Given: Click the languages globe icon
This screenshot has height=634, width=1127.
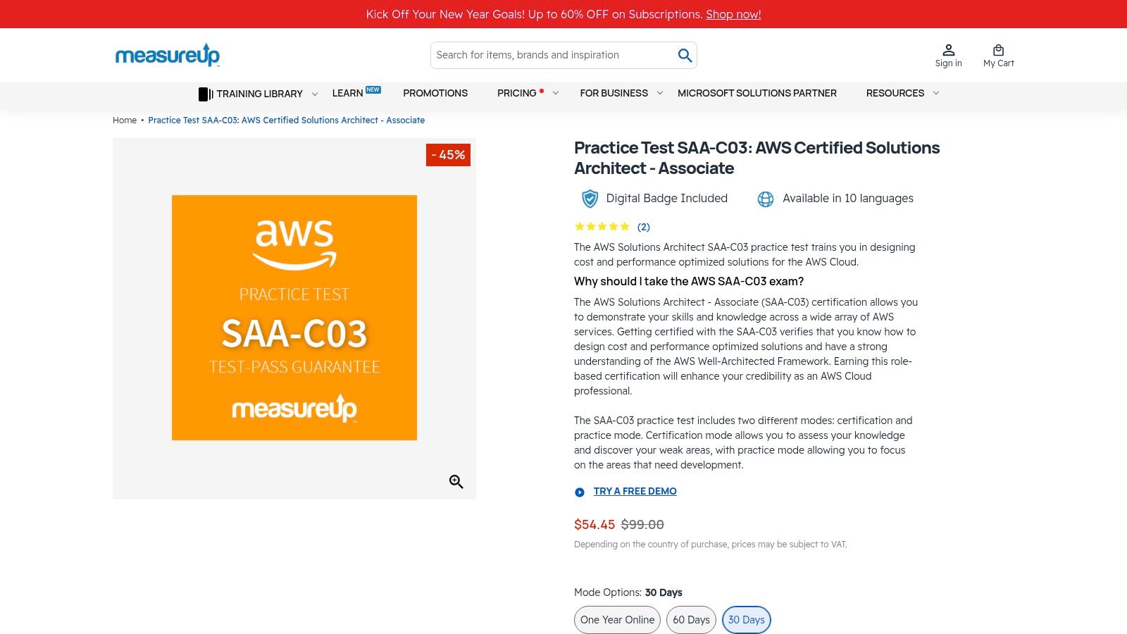Looking at the screenshot, I should click(765, 199).
